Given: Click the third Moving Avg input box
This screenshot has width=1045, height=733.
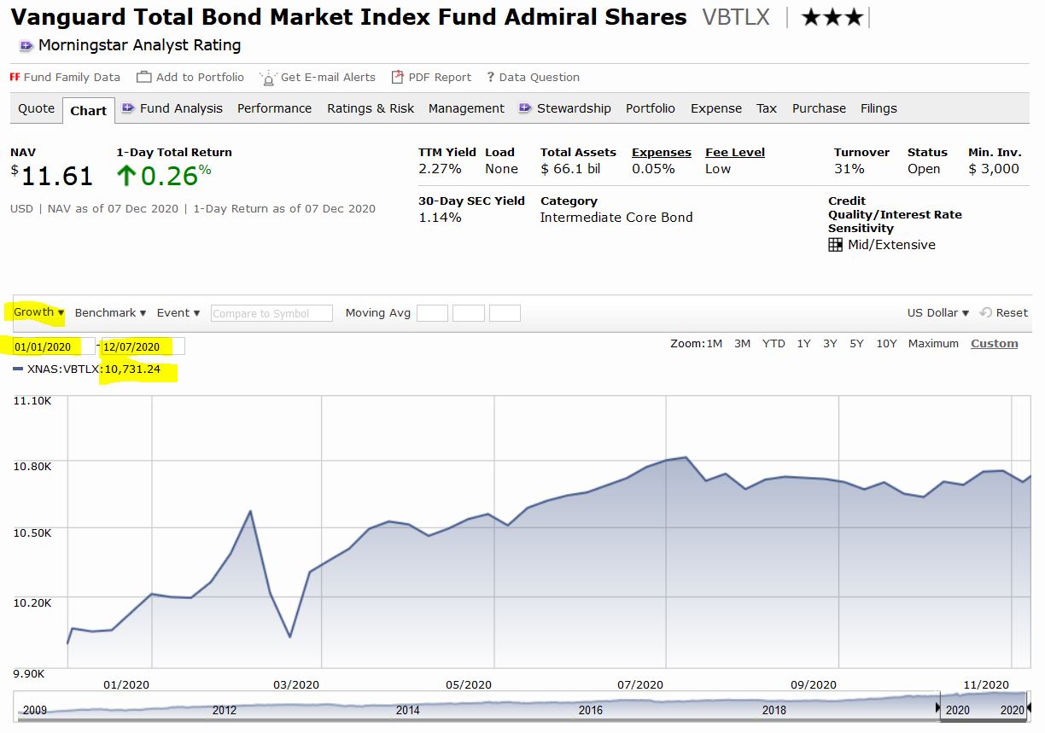Looking at the screenshot, I should 505,313.
